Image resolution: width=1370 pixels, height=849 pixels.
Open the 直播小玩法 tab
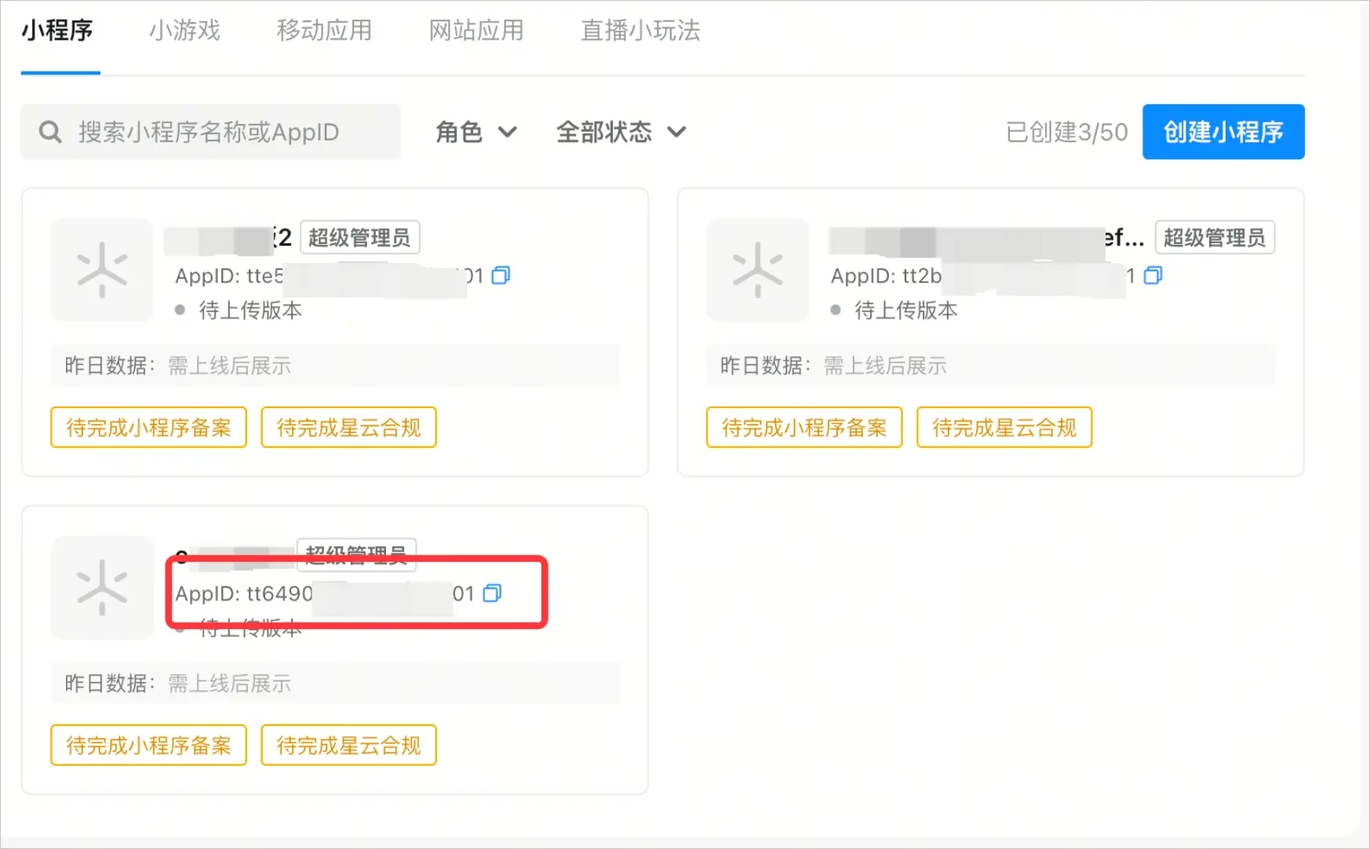pyautogui.click(x=640, y=31)
